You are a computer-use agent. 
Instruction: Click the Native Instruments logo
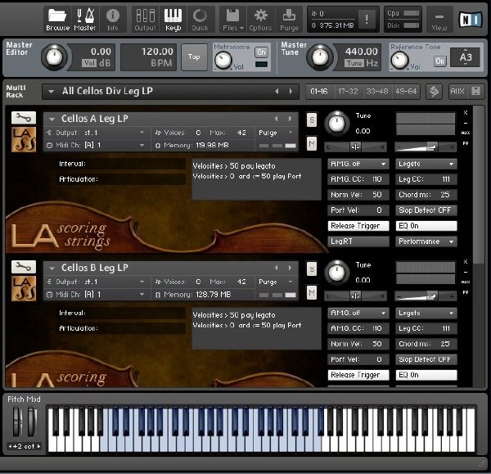click(x=470, y=20)
